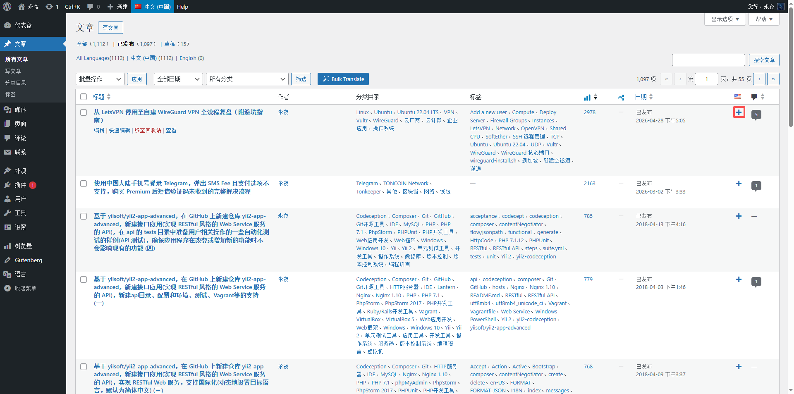The image size is (794, 394).
Task: Toggle the select-all posts checkbox
Action: pos(84,97)
